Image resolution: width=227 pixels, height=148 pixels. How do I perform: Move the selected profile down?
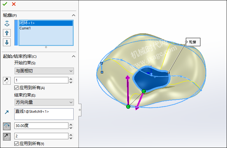point(7,42)
